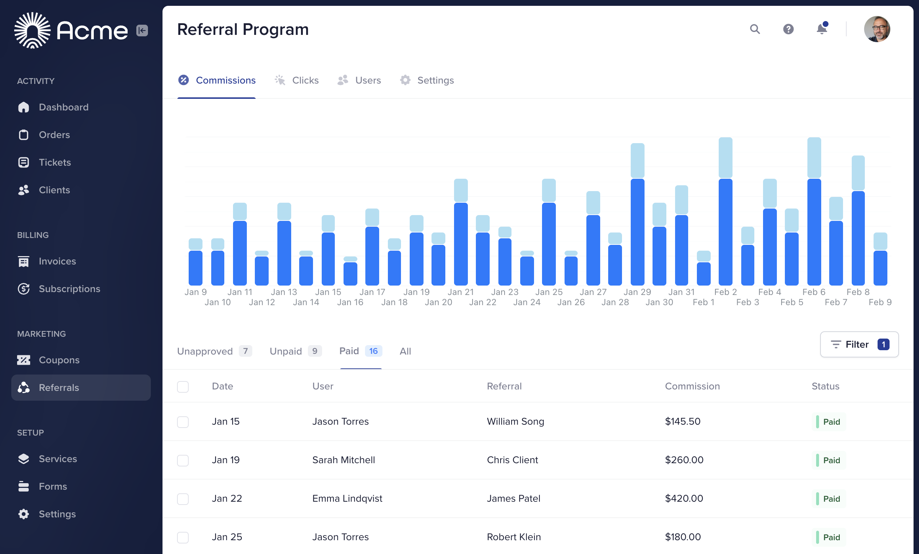Click the Tickets icon in sidebar

coord(24,162)
